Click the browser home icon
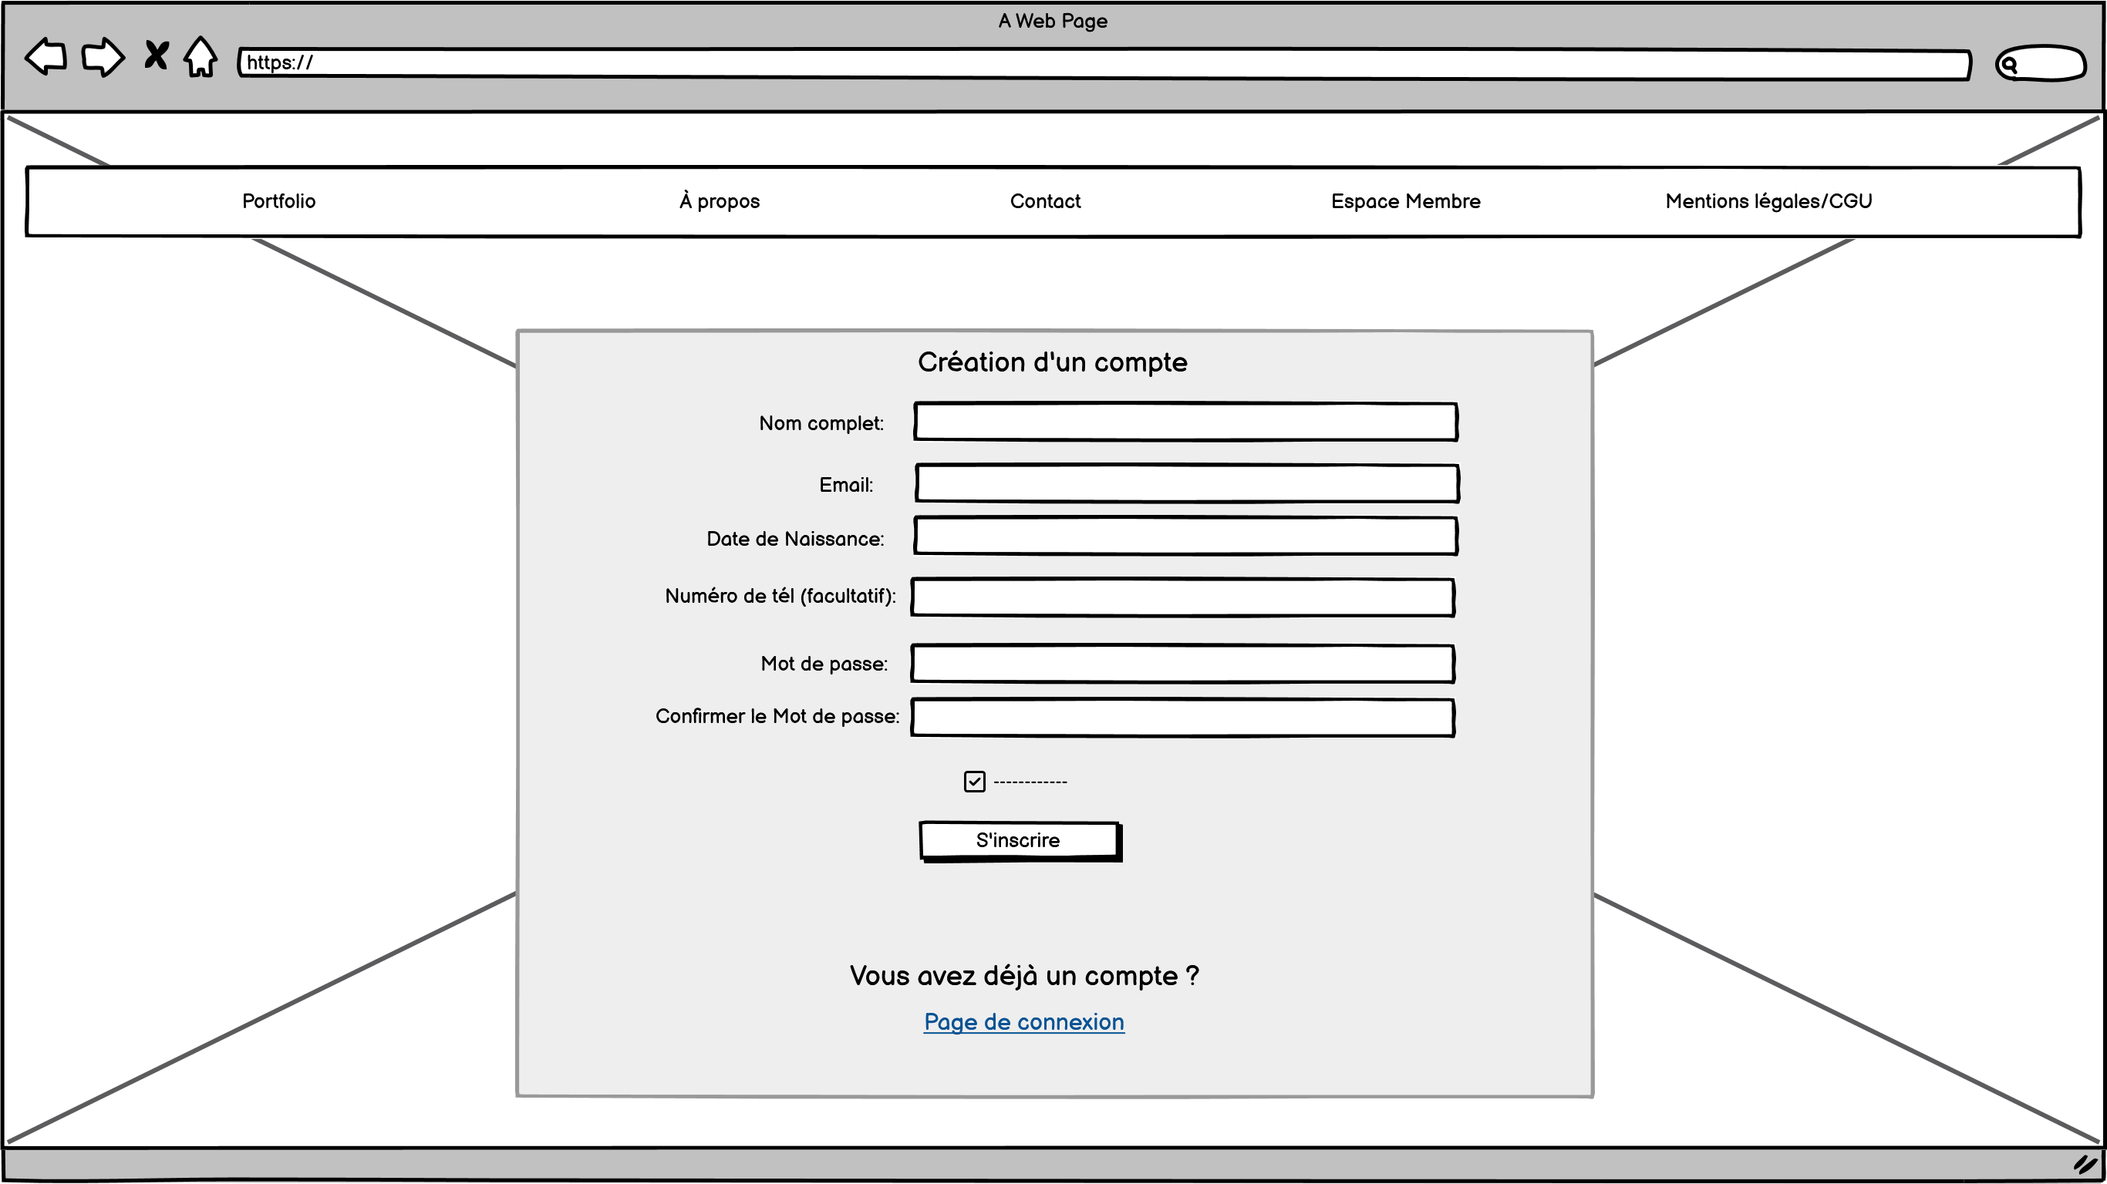Image resolution: width=2107 pixels, height=1184 pixels. (201, 57)
